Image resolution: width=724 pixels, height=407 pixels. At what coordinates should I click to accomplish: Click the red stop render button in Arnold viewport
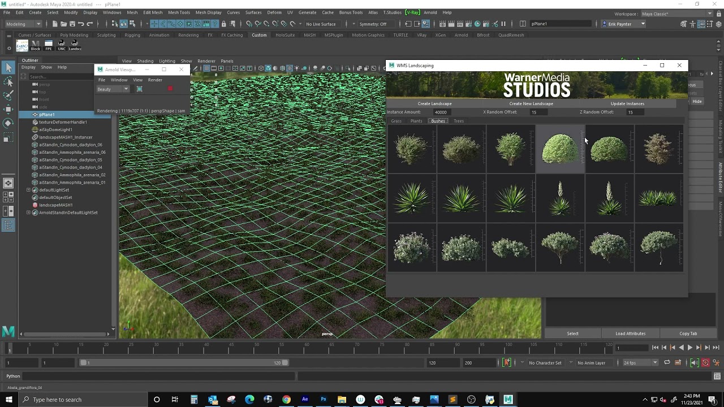point(170,89)
